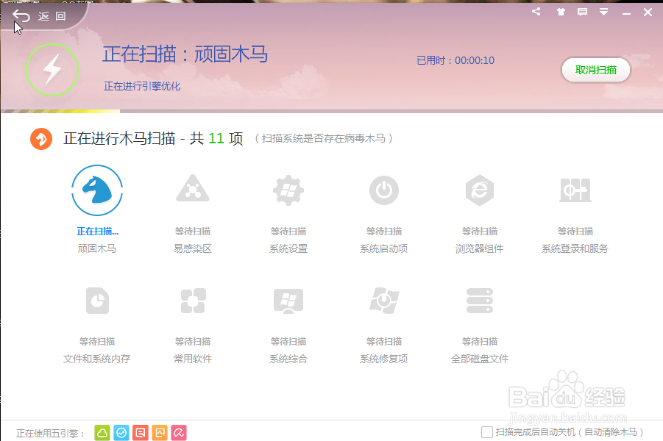
Task: Click the 系统设置 system settings scan icon
Action: [288, 190]
